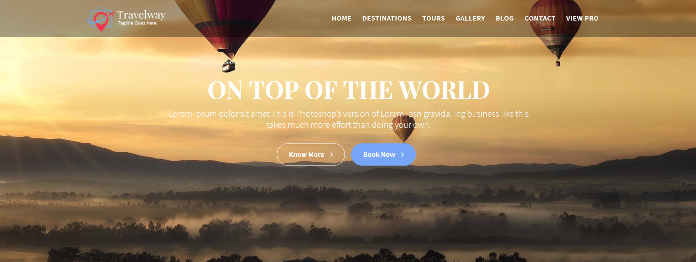This screenshot has width=696, height=262.
Task: Click the 'Tagline Goes here' text
Action: tap(137, 23)
